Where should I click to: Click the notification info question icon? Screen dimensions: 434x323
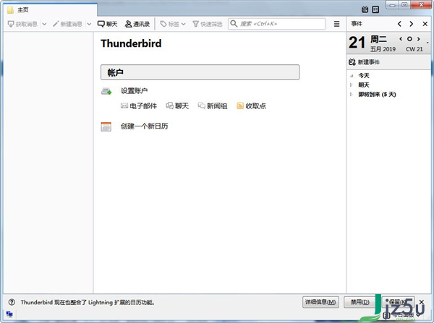coord(12,302)
